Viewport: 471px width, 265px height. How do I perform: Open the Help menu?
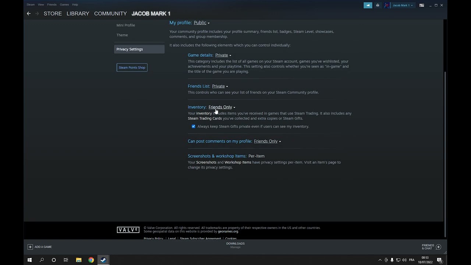coord(75,4)
